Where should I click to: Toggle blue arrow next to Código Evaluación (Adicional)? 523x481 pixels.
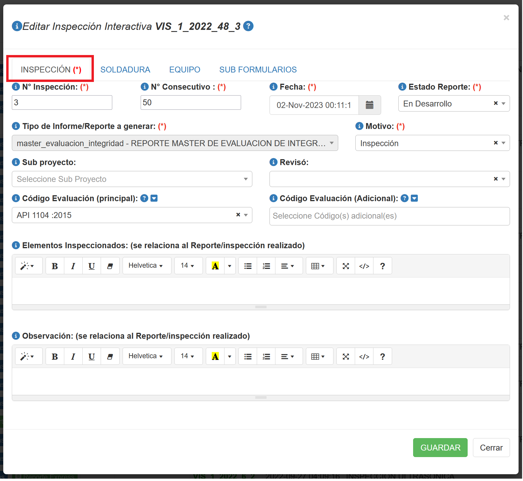[x=414, y=198]
